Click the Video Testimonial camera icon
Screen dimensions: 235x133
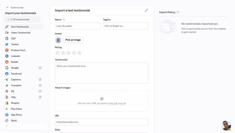(x=7, y=33)
